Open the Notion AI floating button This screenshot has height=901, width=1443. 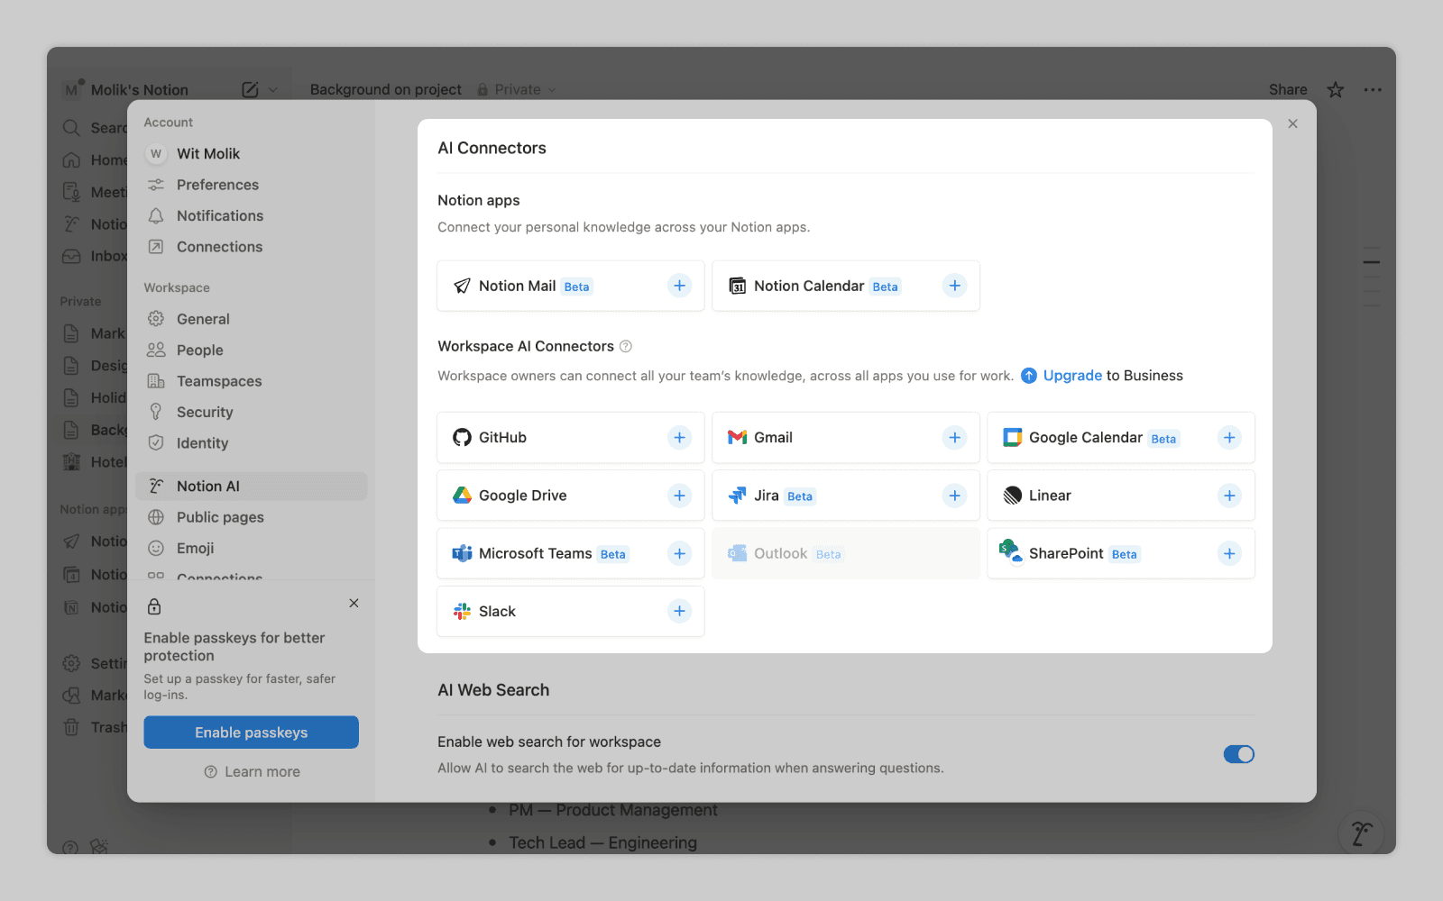[x=1362, y=833]
